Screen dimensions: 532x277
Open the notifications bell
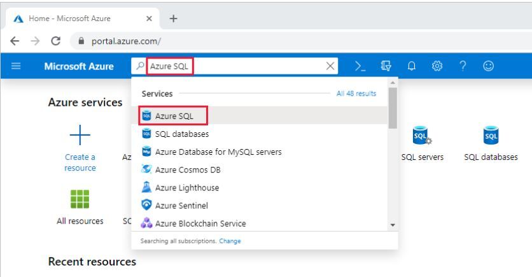tap(411, 66)
